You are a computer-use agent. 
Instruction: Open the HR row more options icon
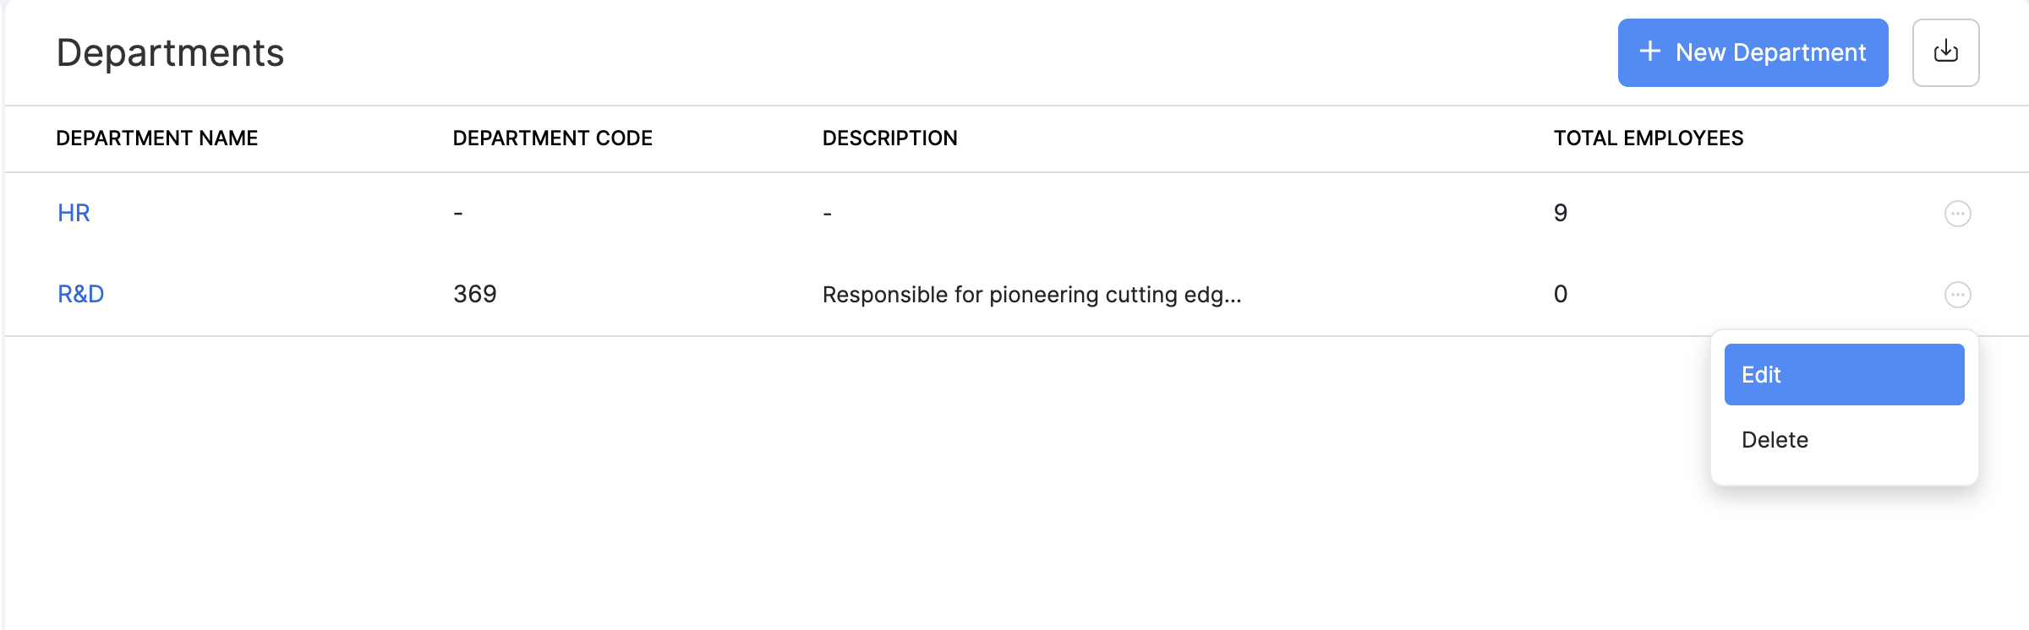pos(1957,214)
